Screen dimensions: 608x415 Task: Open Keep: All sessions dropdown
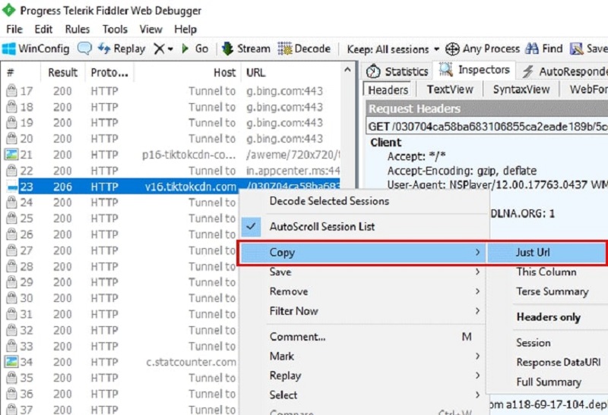coord(393,49)
